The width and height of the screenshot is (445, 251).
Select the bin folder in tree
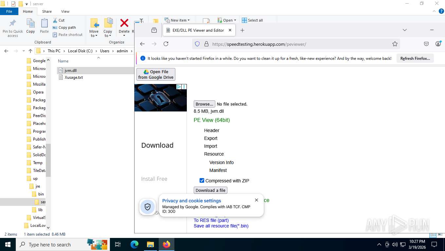pyautogui.click(x=41, y=194)
